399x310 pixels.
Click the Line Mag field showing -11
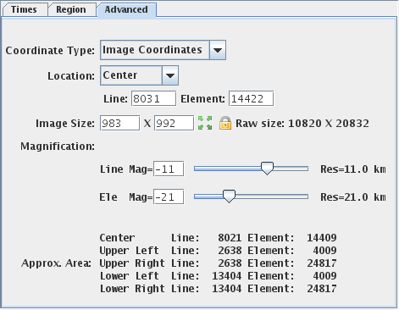point(169,169)
